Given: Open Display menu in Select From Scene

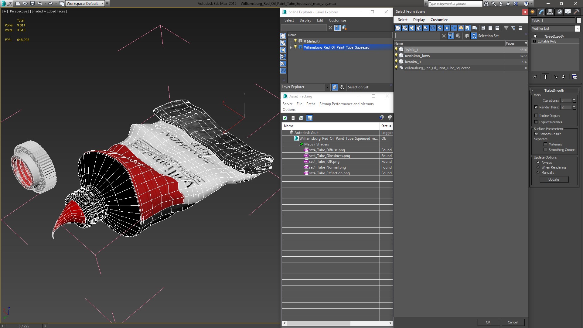Looking at the screenshot, I should (419, 20).
